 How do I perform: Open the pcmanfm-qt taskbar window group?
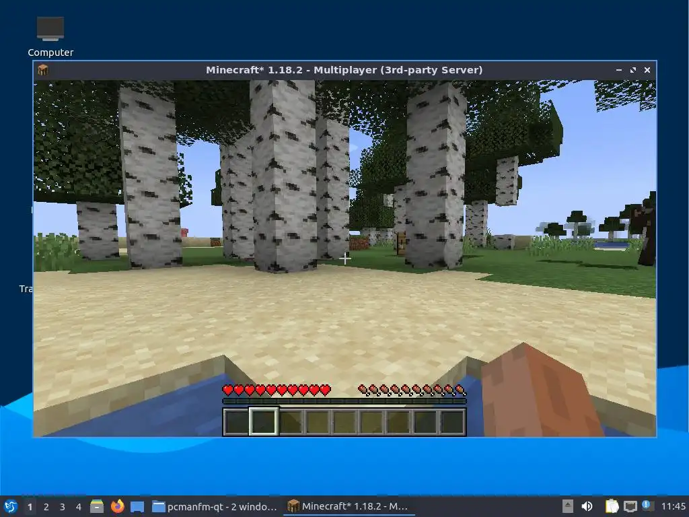pos(215,506)
